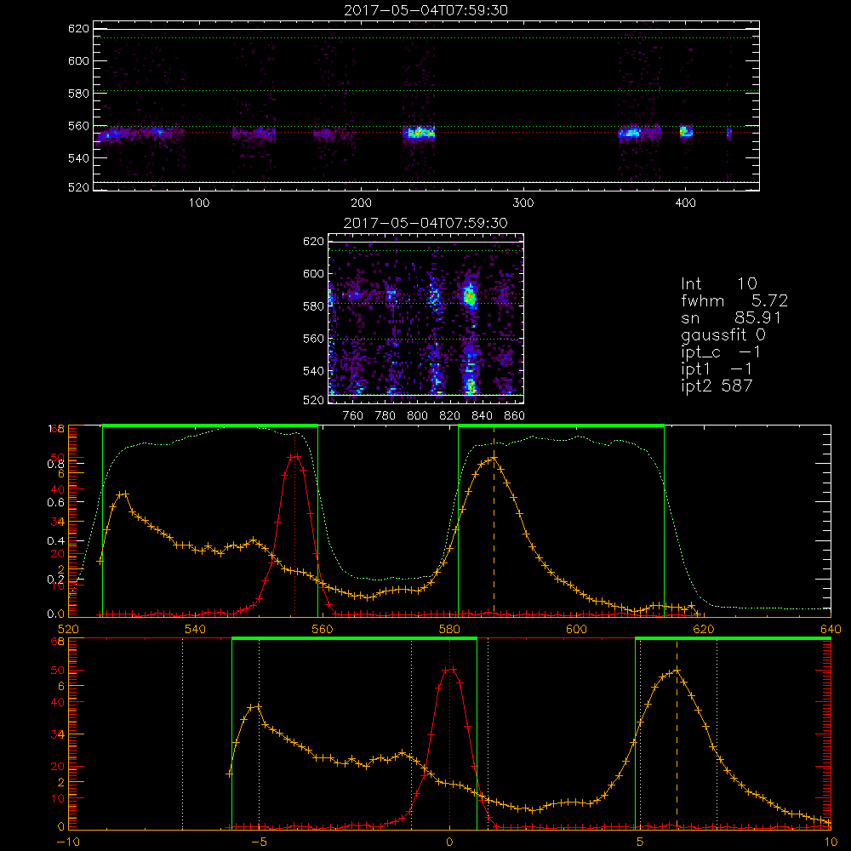This screenshot has height=851, width=851.
Task: Select the 'Int 10' readout
Action: [x=718, y=283]
